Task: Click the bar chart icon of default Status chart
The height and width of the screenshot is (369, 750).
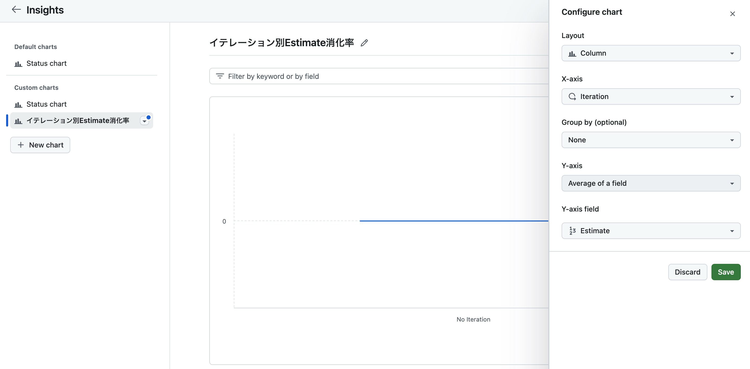Action: [18, 64]
